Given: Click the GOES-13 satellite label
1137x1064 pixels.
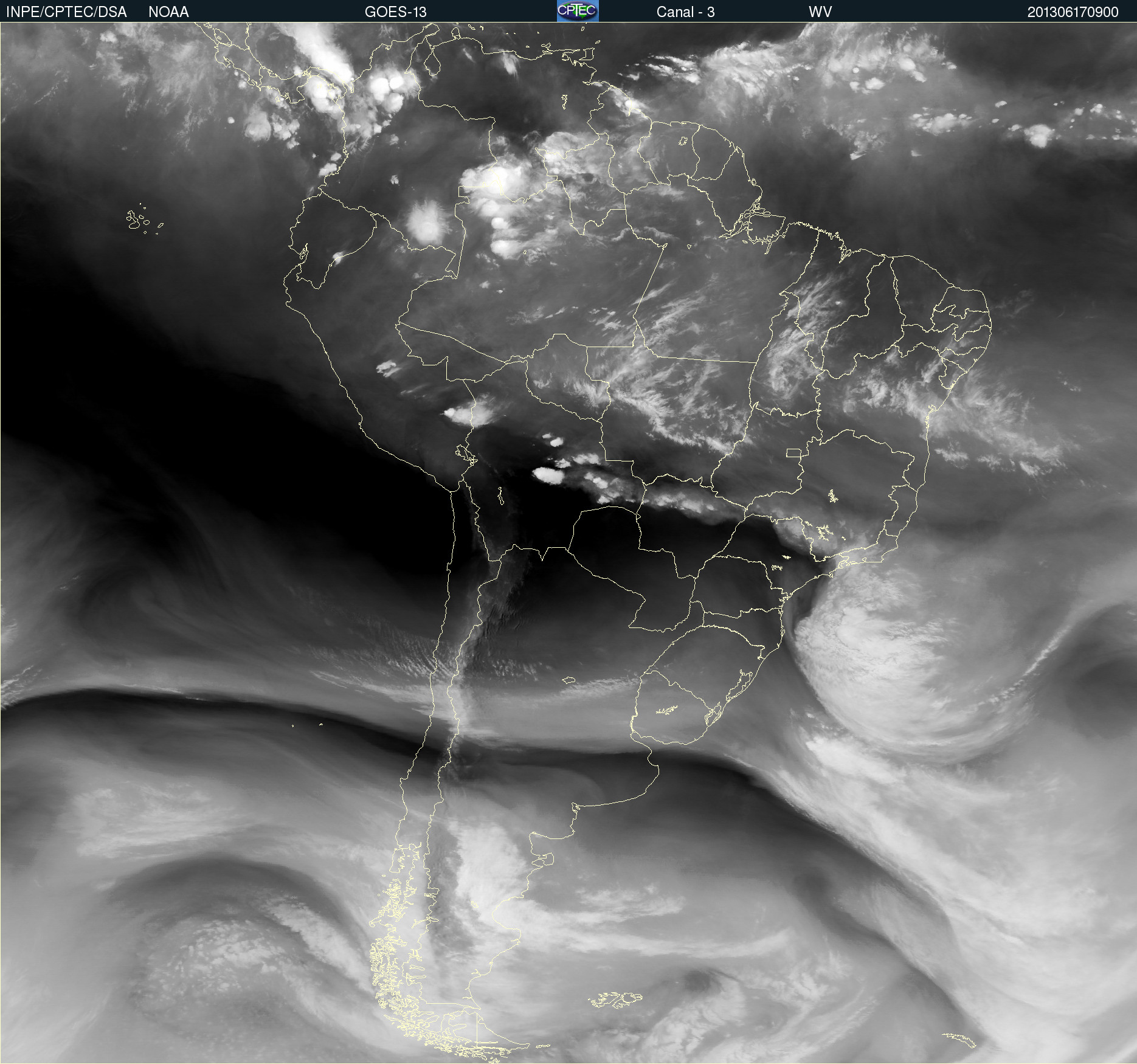Looking at the screenshot, I should pos(396,12).
